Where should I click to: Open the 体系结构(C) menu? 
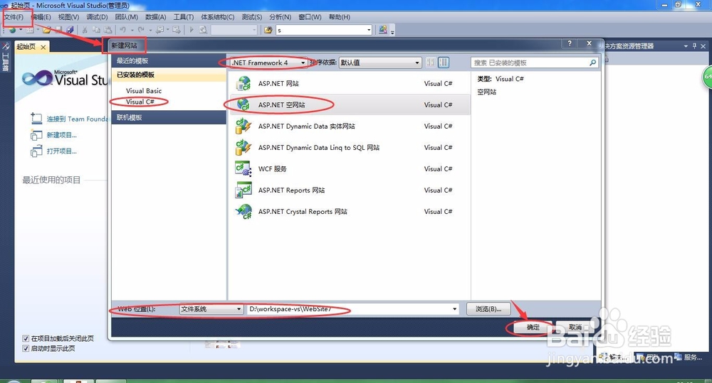[x=217, y=17]
